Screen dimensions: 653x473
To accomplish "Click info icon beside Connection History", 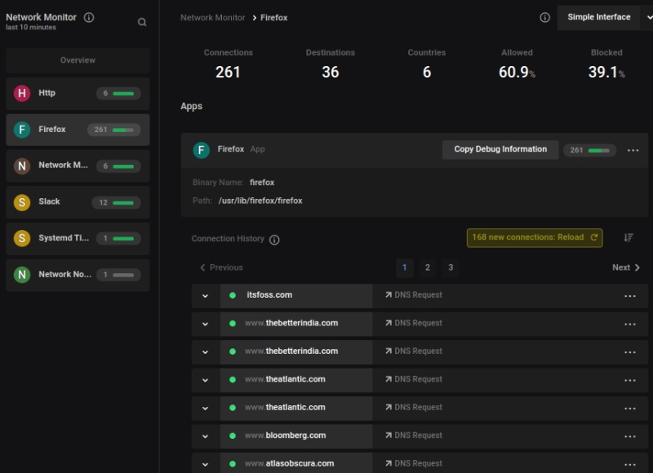I will (x=274, y=240).
